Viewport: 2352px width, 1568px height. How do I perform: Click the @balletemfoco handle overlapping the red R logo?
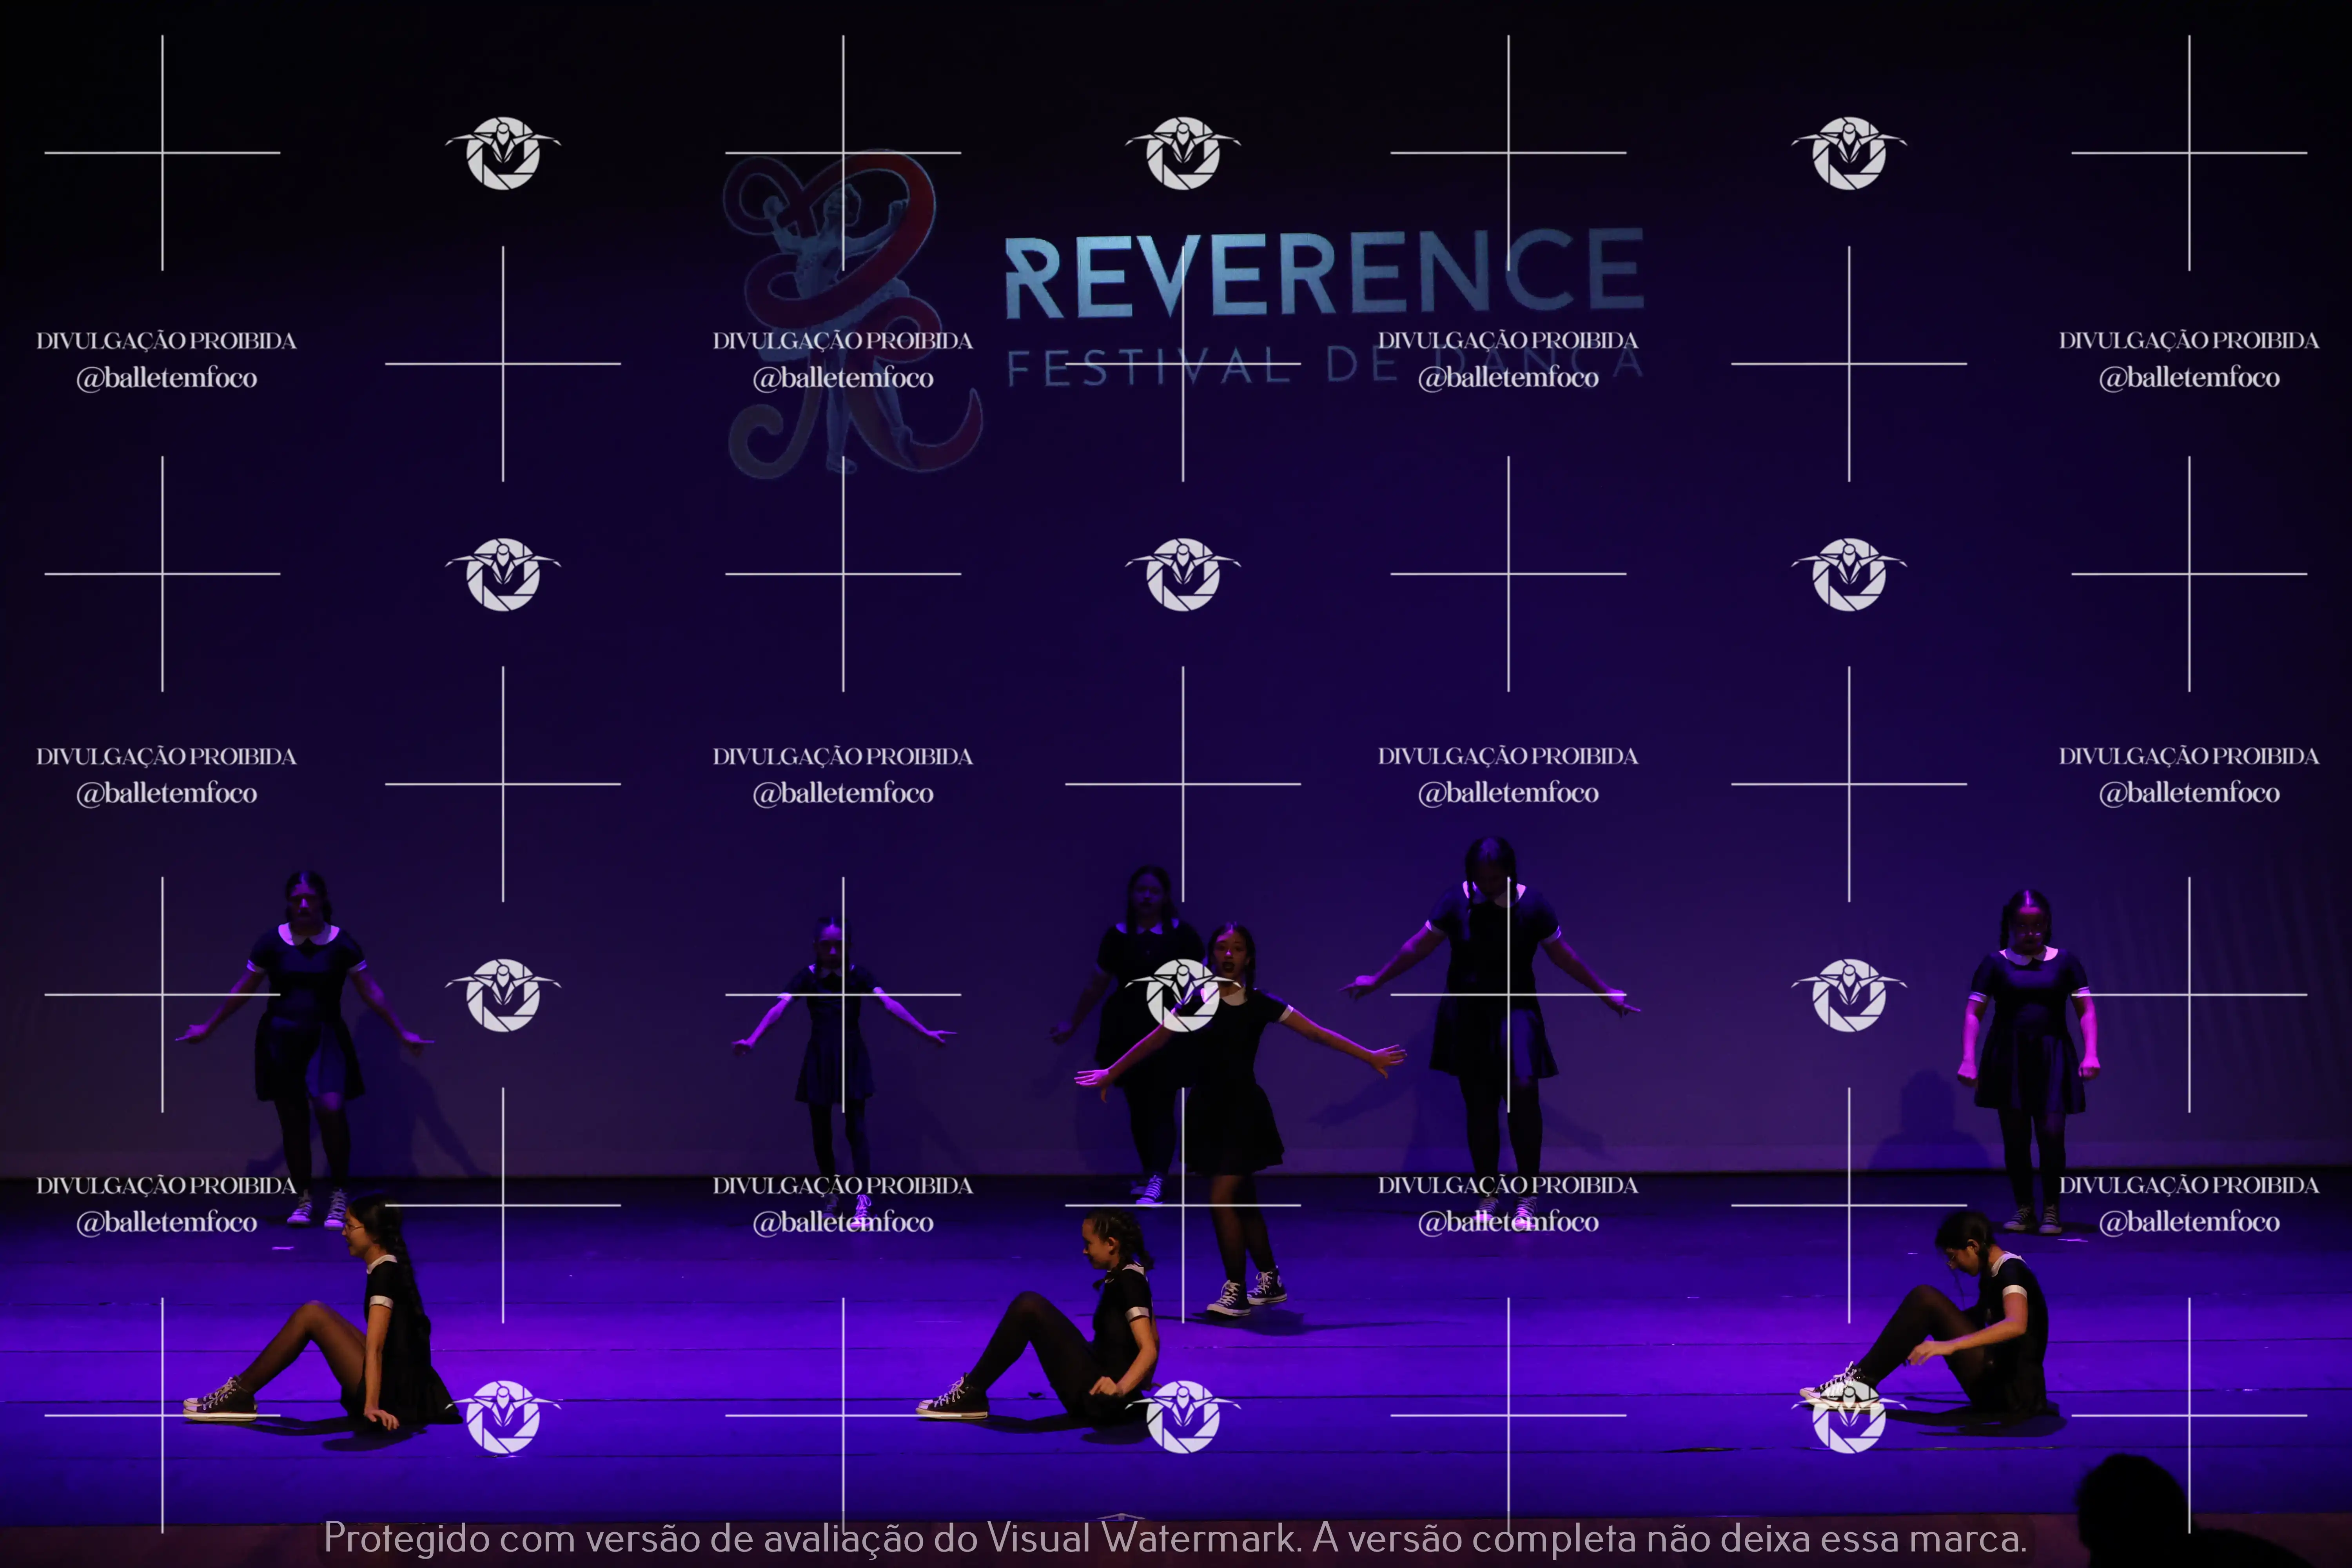[843, 378]
